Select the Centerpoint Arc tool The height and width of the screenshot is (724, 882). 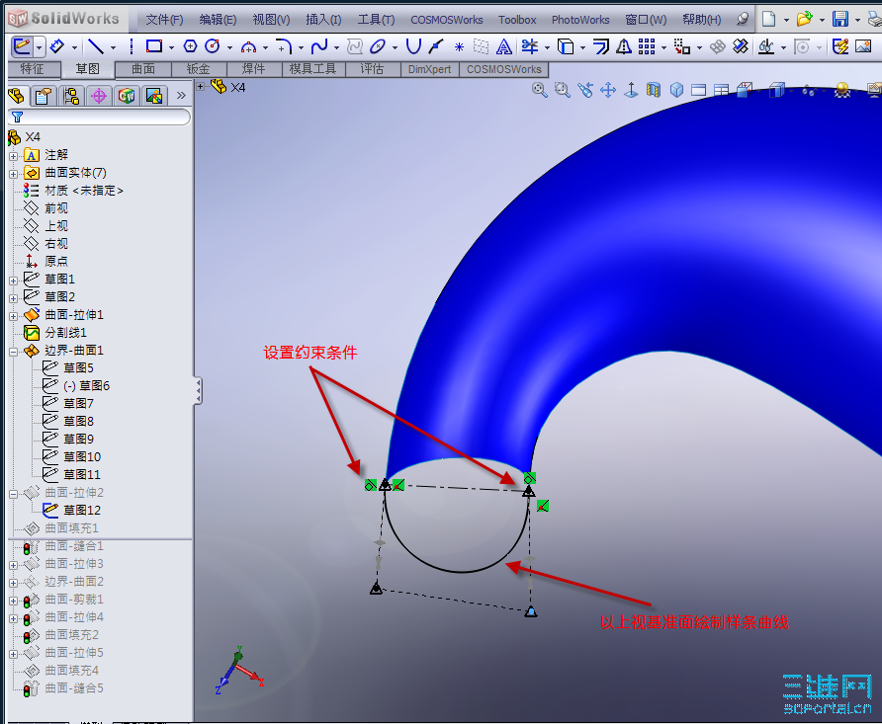248,46
